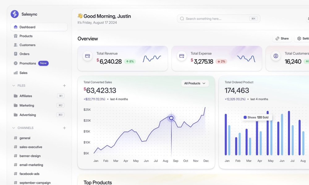Click the Advertising folder icon
Viewport: 309px width, 185px height.
tap(15, 115)
